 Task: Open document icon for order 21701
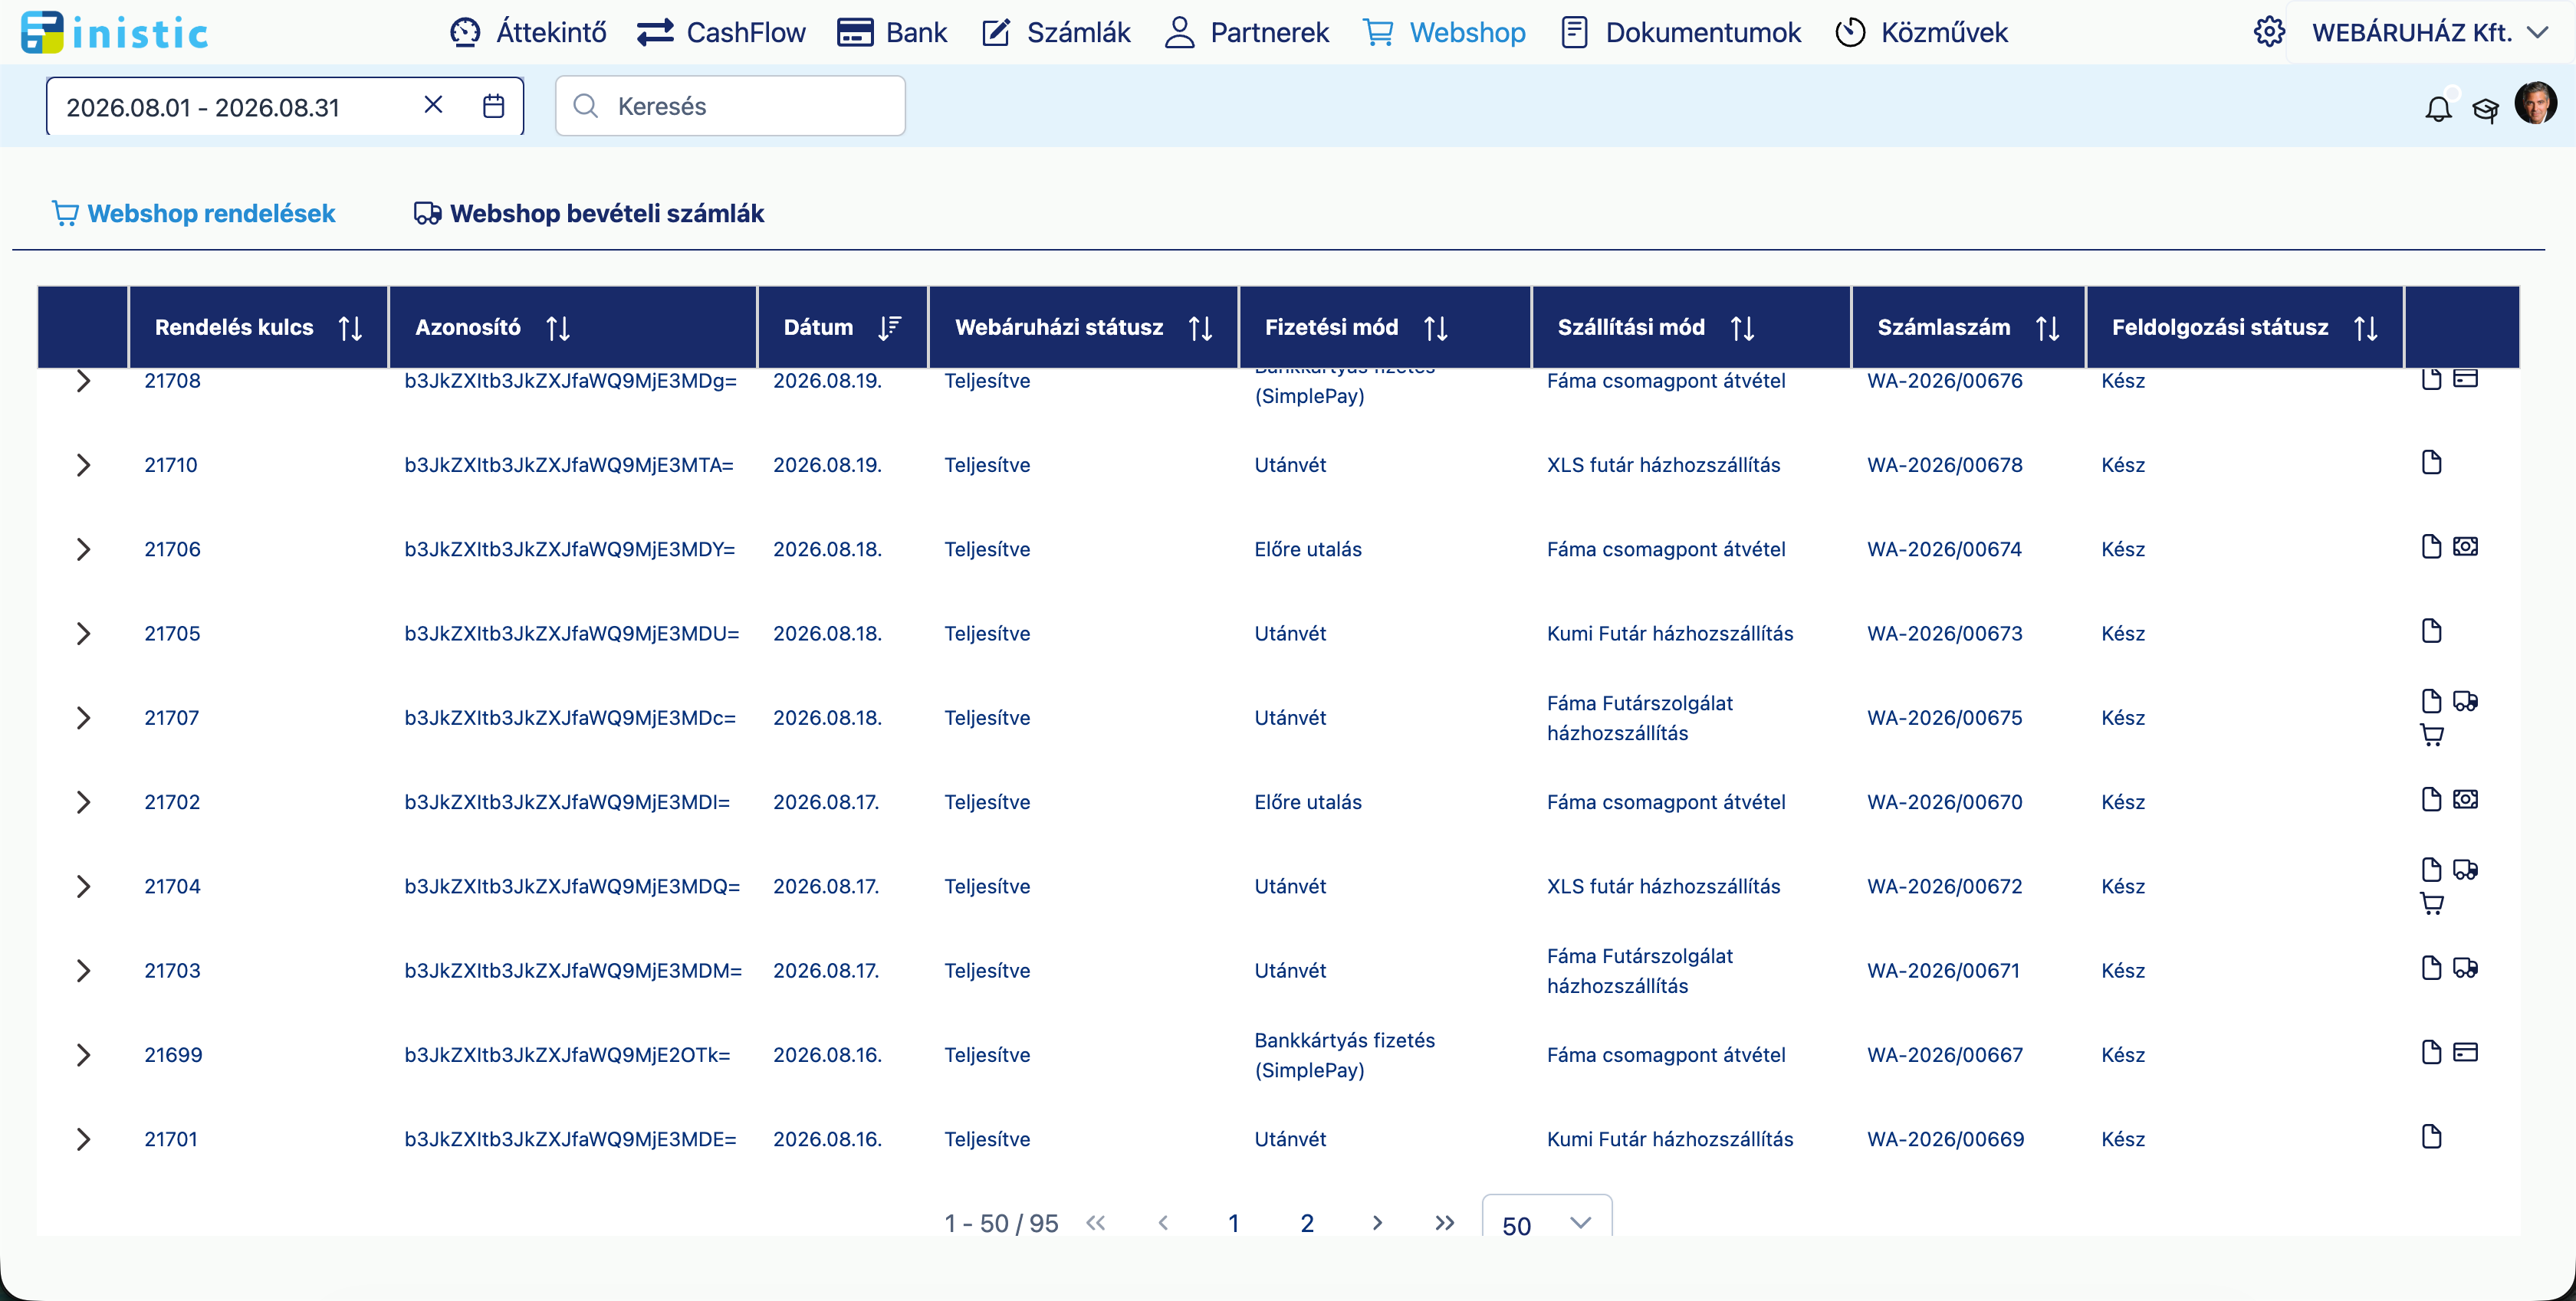point(2431,1136)
